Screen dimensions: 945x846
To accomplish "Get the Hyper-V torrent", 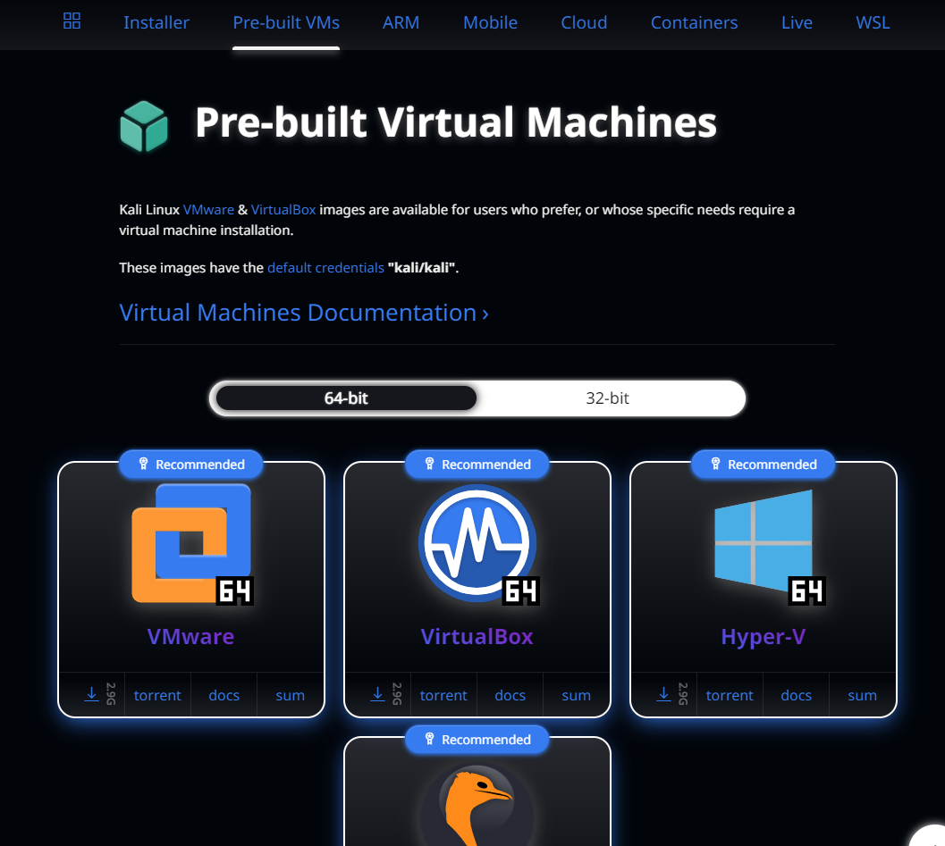I will click(730, 695).
